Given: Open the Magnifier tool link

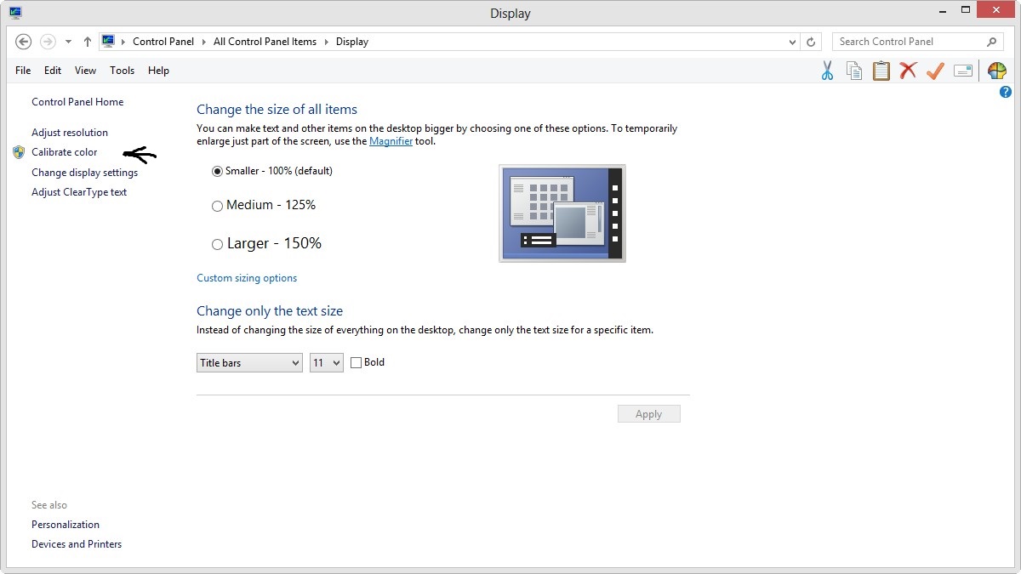Looking at the screenshot, I should coord(391,141).
